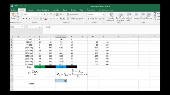Click the increase decimals icon
Viewport: 170px width, 95px height.
pyautogui.click(x=100, y=19)
